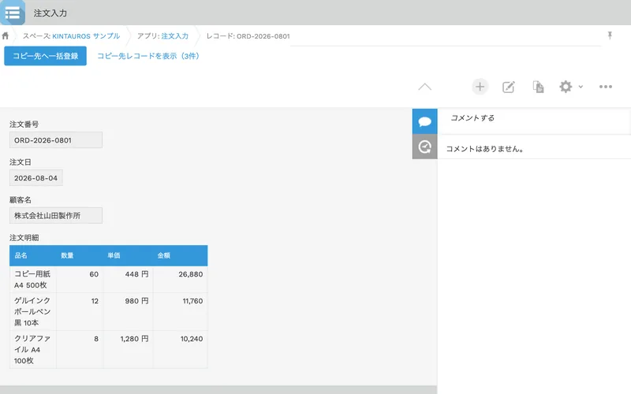
Task: Go to previous record with up chevron
Action: coord(424,87)
